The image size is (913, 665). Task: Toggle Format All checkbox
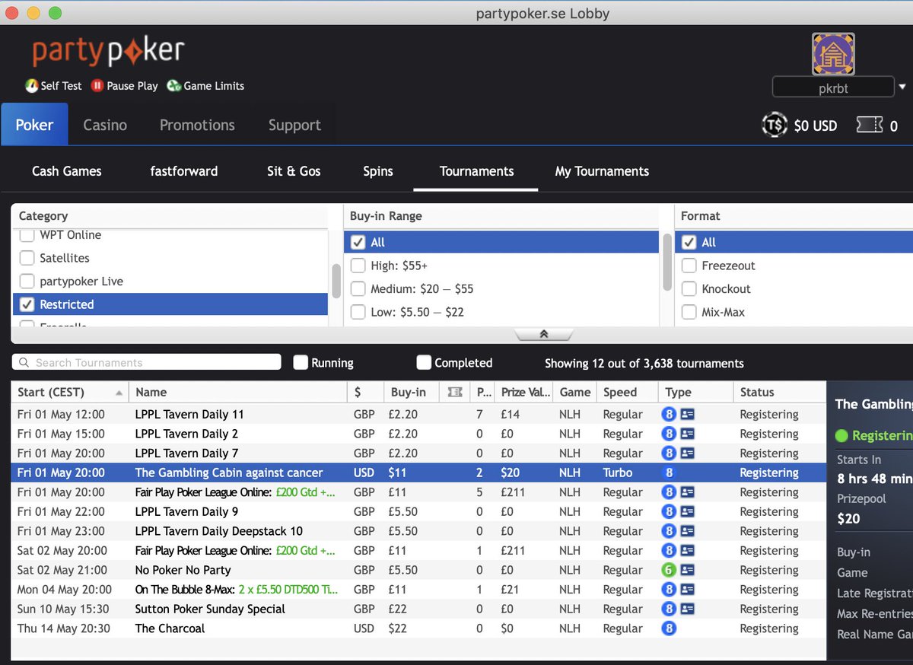coord(689,242)
